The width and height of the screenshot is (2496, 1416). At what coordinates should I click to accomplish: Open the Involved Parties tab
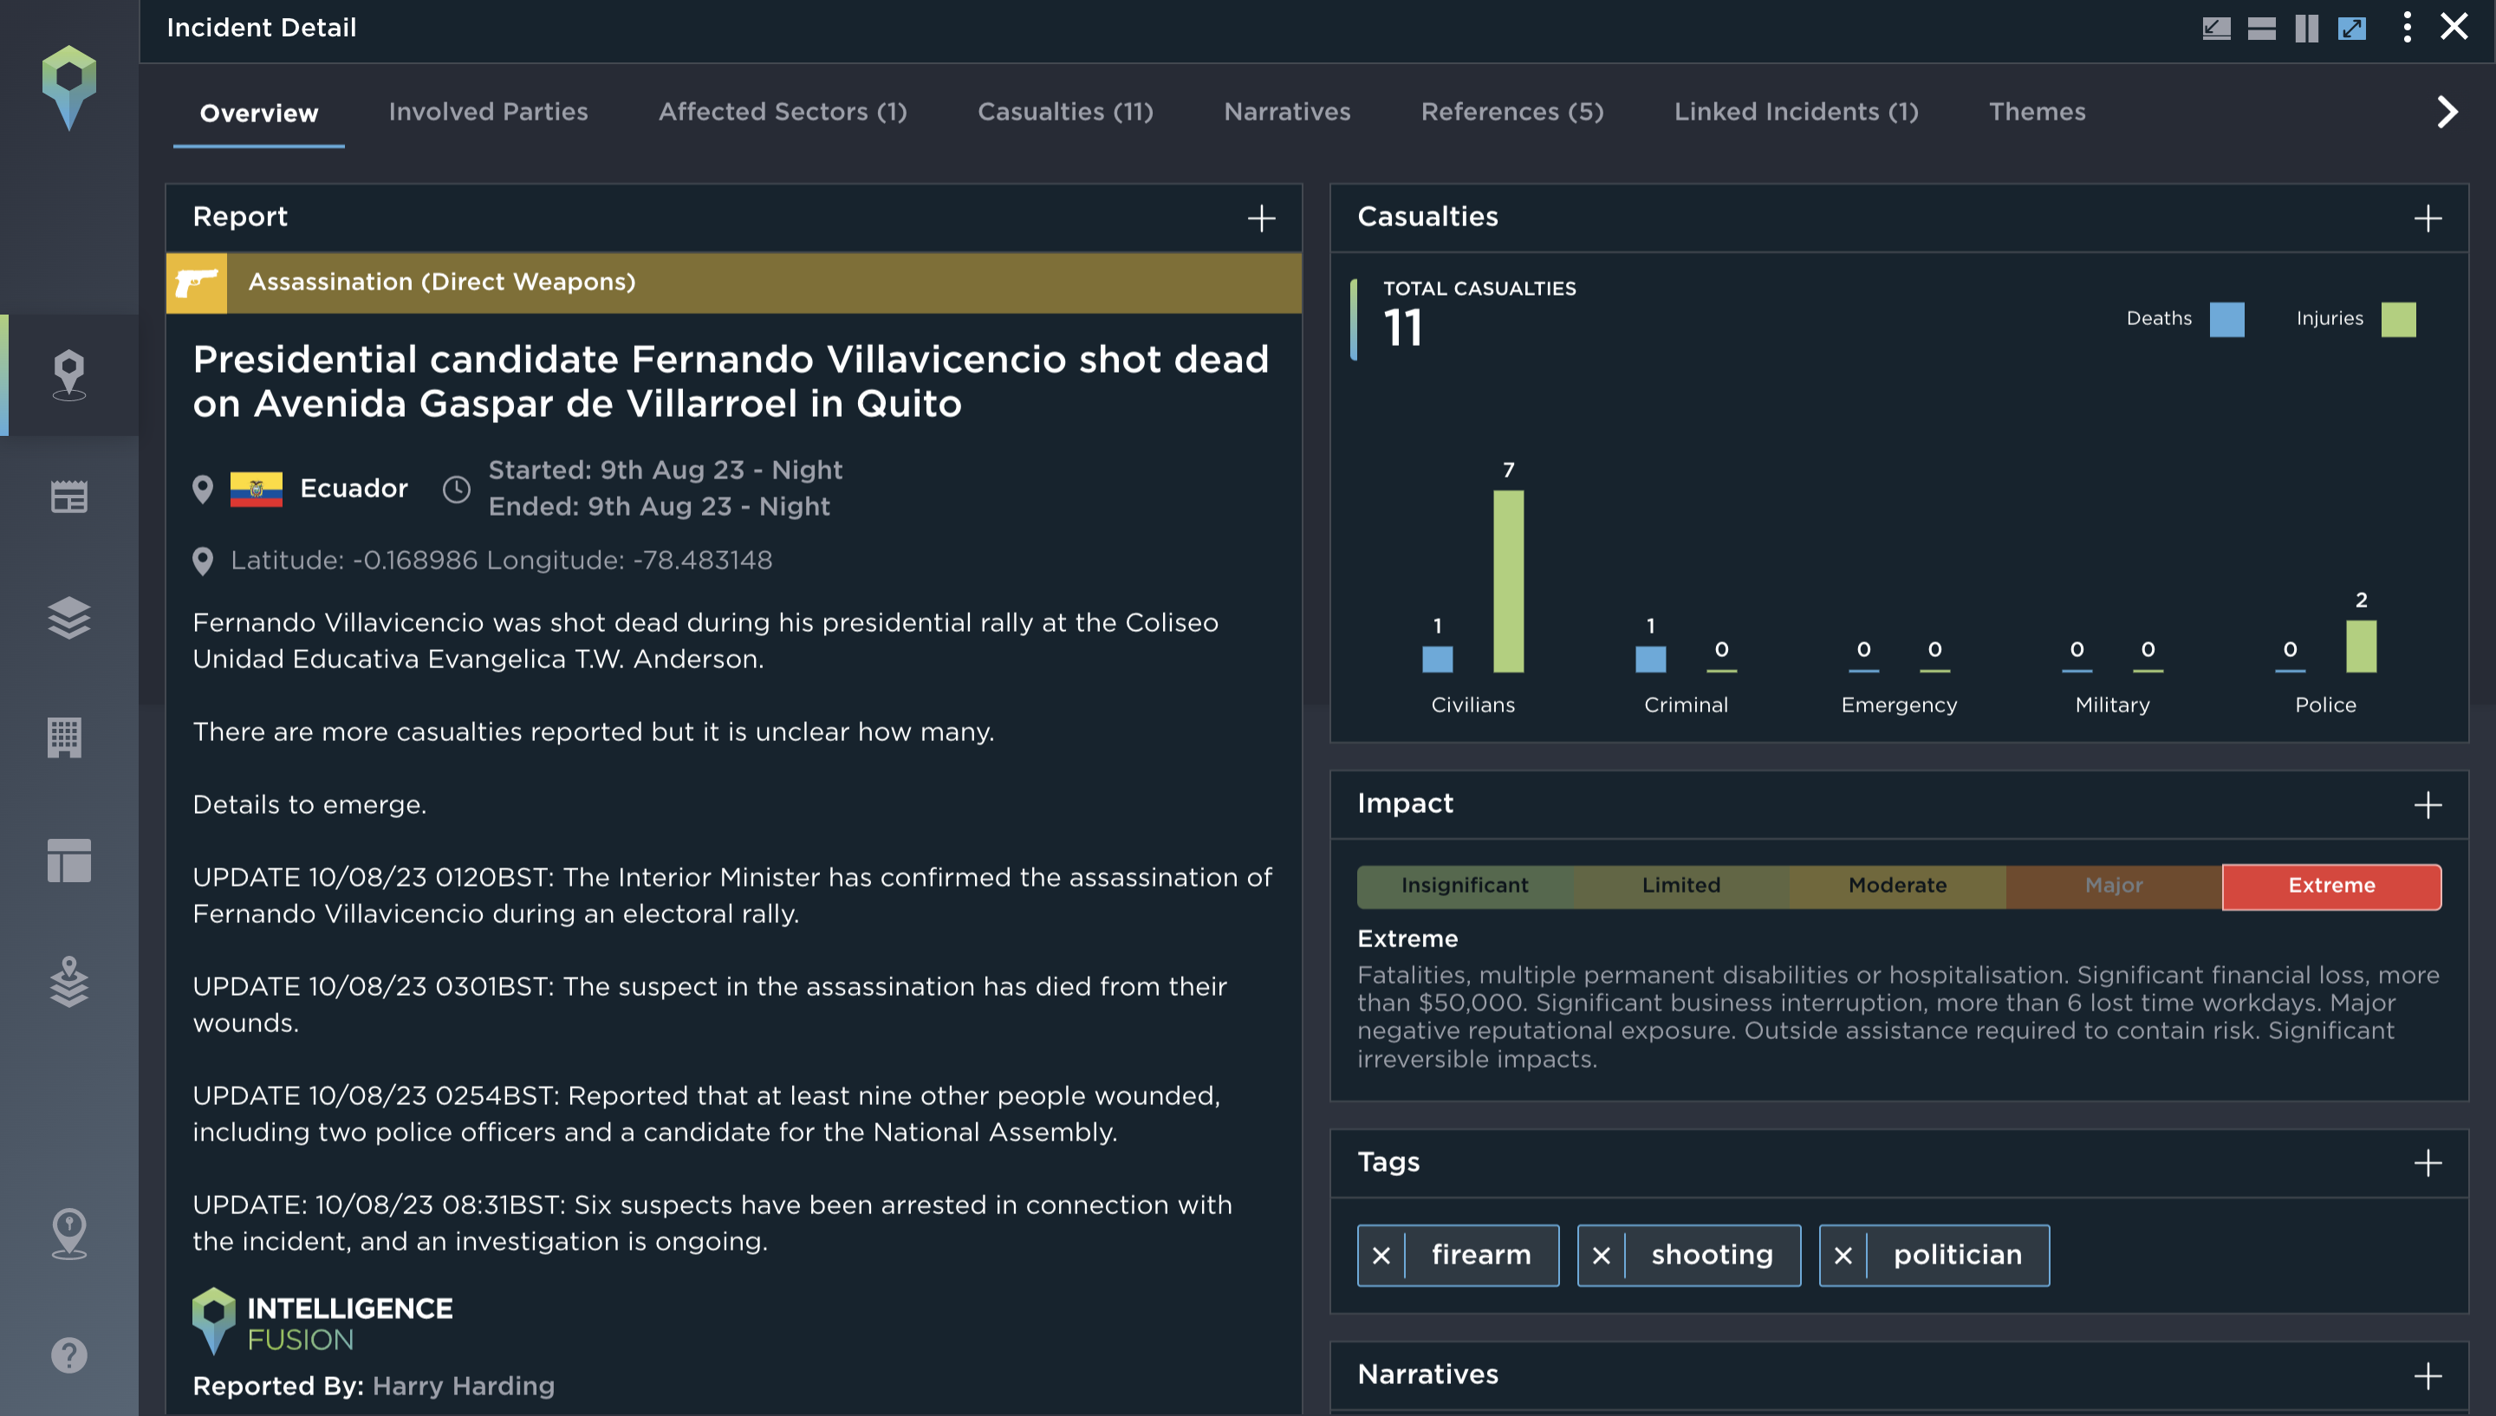[x=488, y=112]
